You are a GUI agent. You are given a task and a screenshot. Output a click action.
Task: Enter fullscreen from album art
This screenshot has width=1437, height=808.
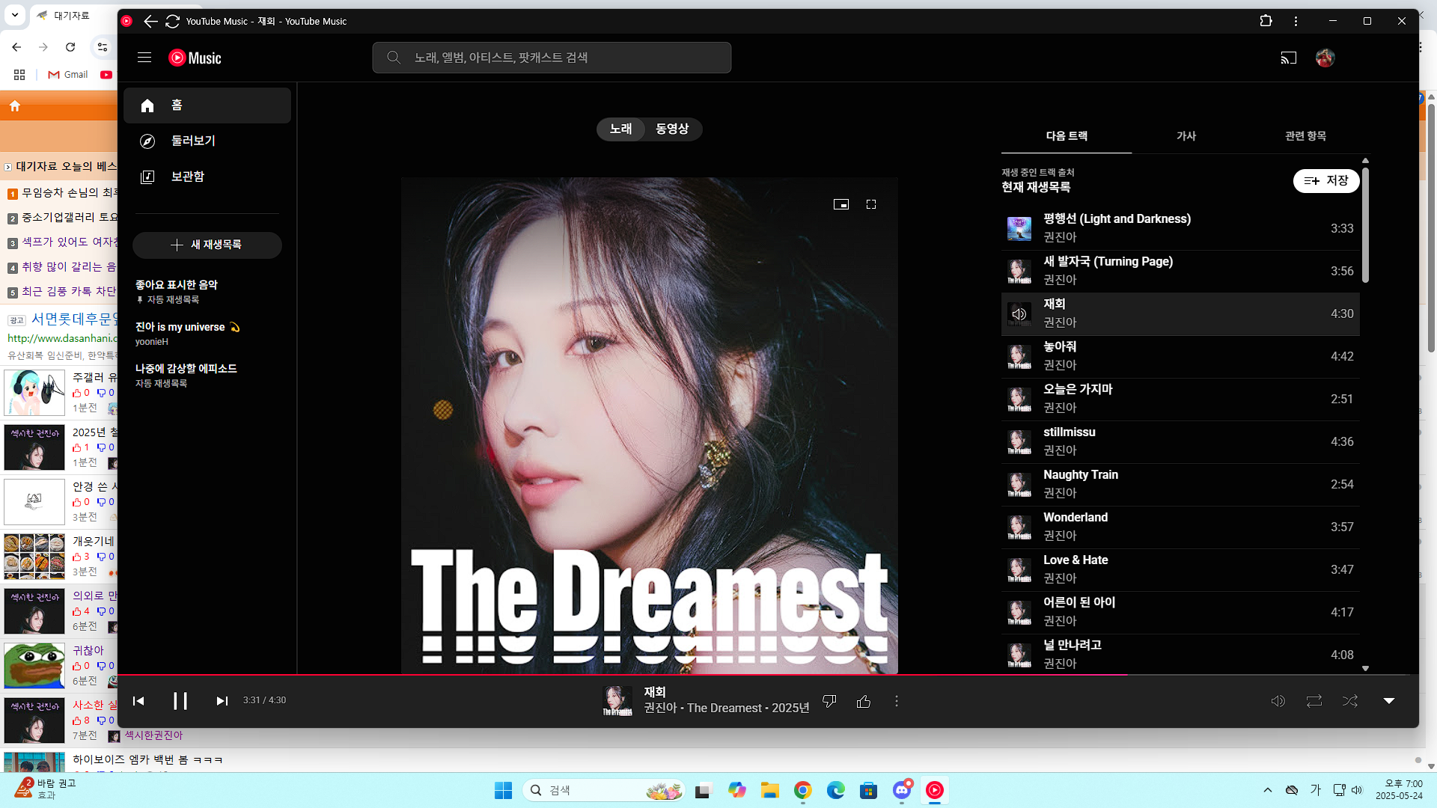(871, 204)
